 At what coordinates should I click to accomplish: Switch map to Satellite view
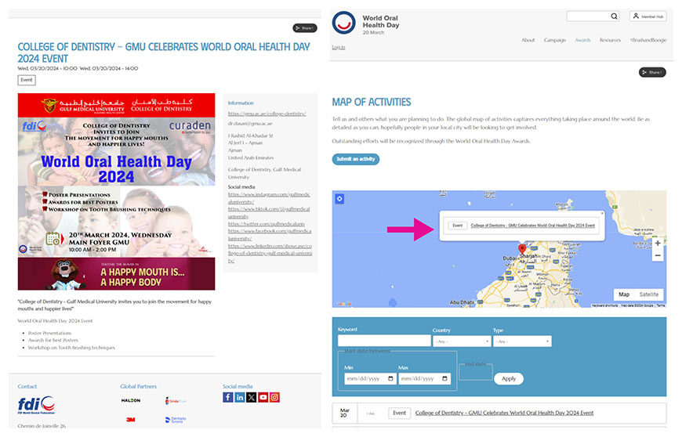click(x=648, y=294)
